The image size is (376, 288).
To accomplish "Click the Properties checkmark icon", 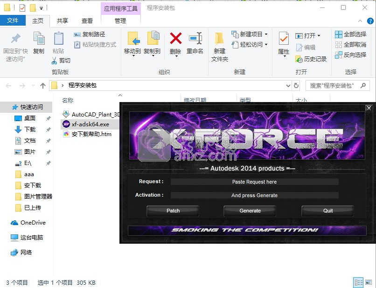I will tap(284, 38).
